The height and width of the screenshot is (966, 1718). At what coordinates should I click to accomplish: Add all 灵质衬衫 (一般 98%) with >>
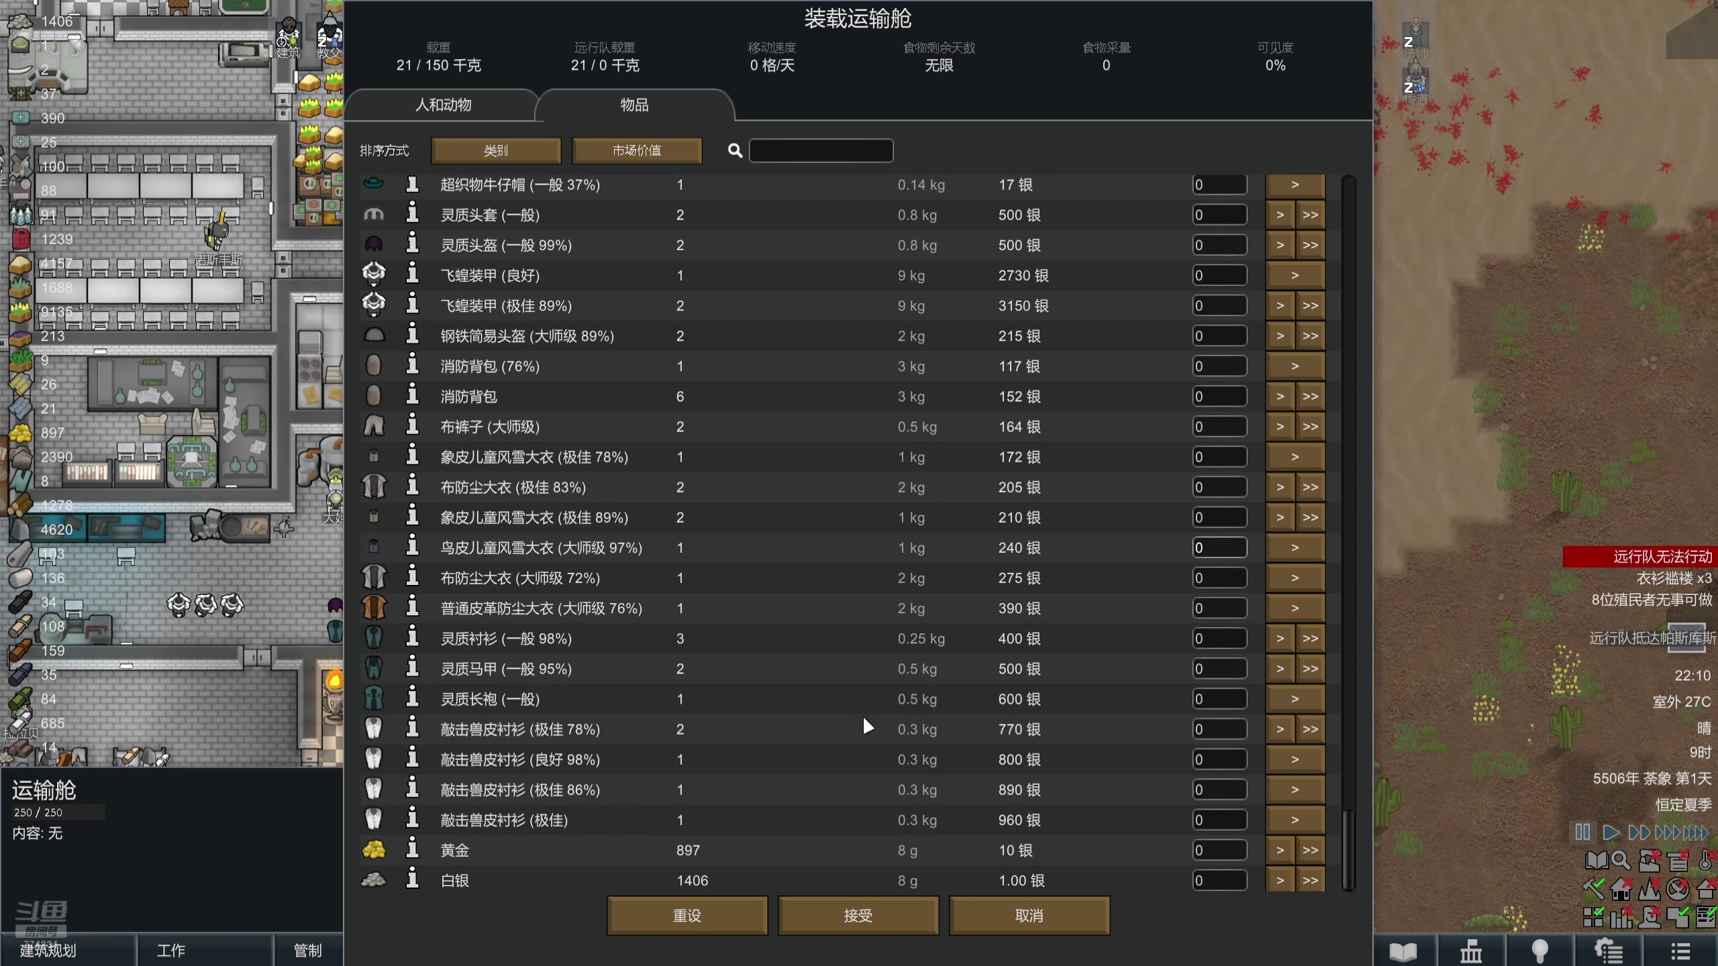coord(1310,638)
